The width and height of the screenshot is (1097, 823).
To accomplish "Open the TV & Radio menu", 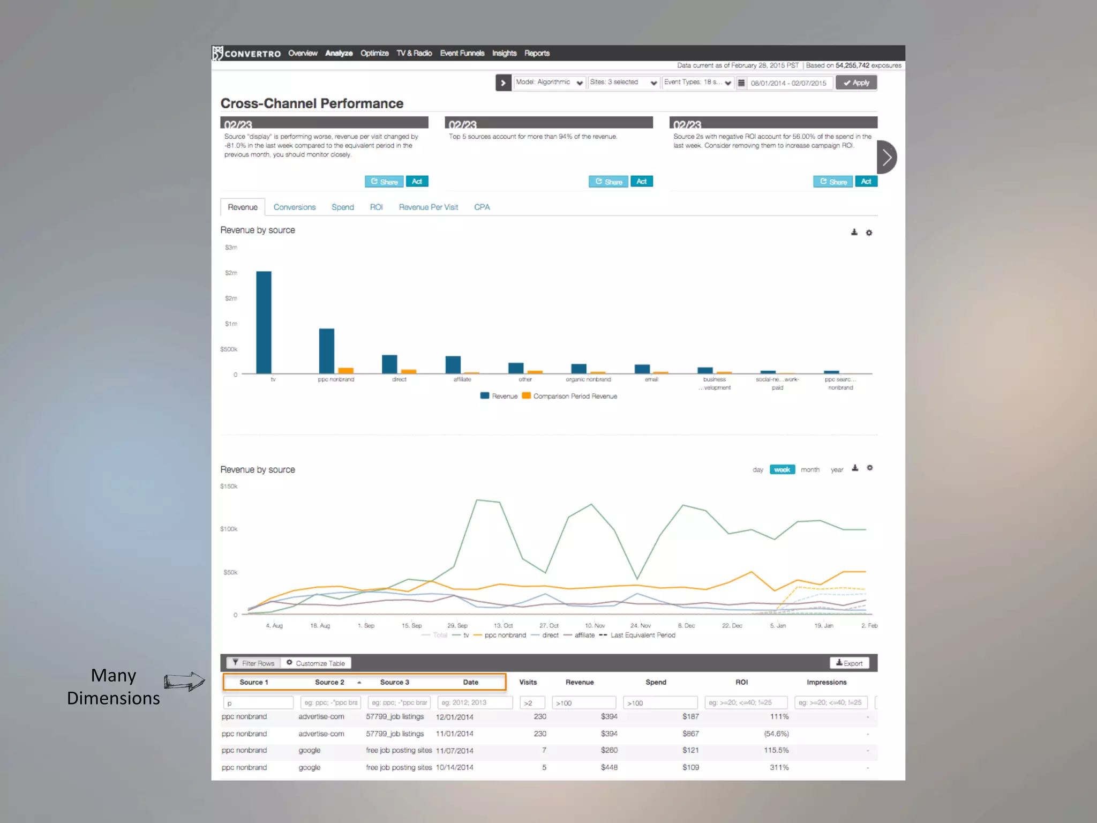I will click(x=414, y=53).
